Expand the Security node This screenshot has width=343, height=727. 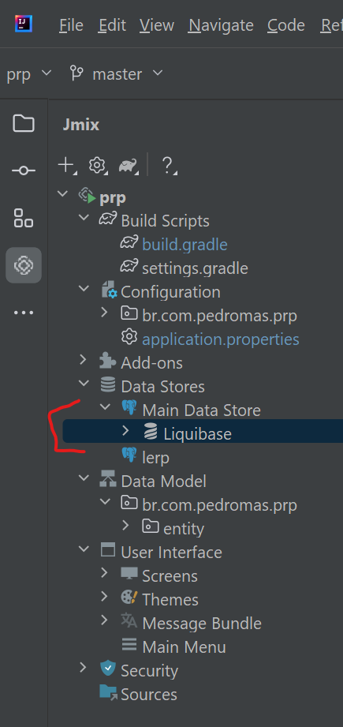click(x=83, y=668)
